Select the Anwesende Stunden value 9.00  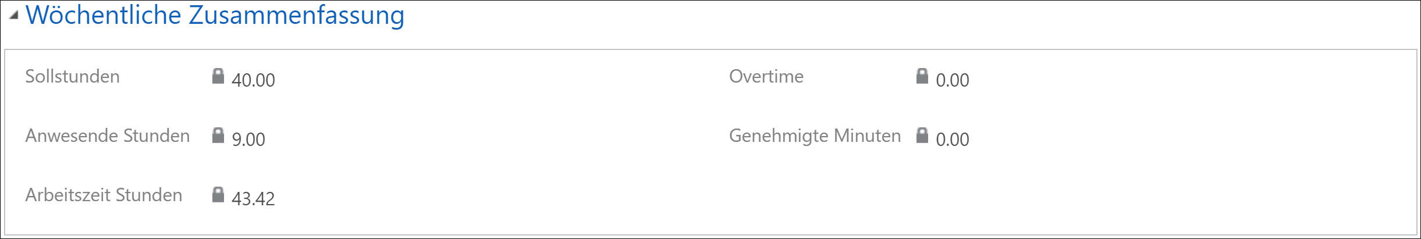(248, 140)
